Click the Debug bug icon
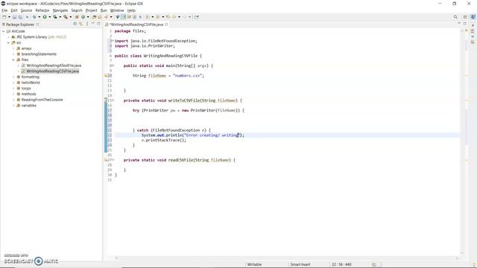The width and height of the screenshot is (477, 268). (x=34, y=17)
